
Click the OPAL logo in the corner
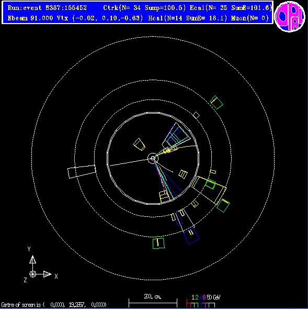pyautogui.click(x=290, y=16)
